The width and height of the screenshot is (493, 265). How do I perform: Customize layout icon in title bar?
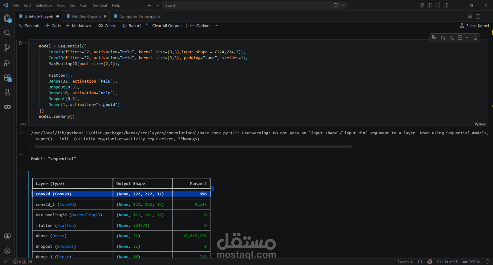tap(422, 5)
